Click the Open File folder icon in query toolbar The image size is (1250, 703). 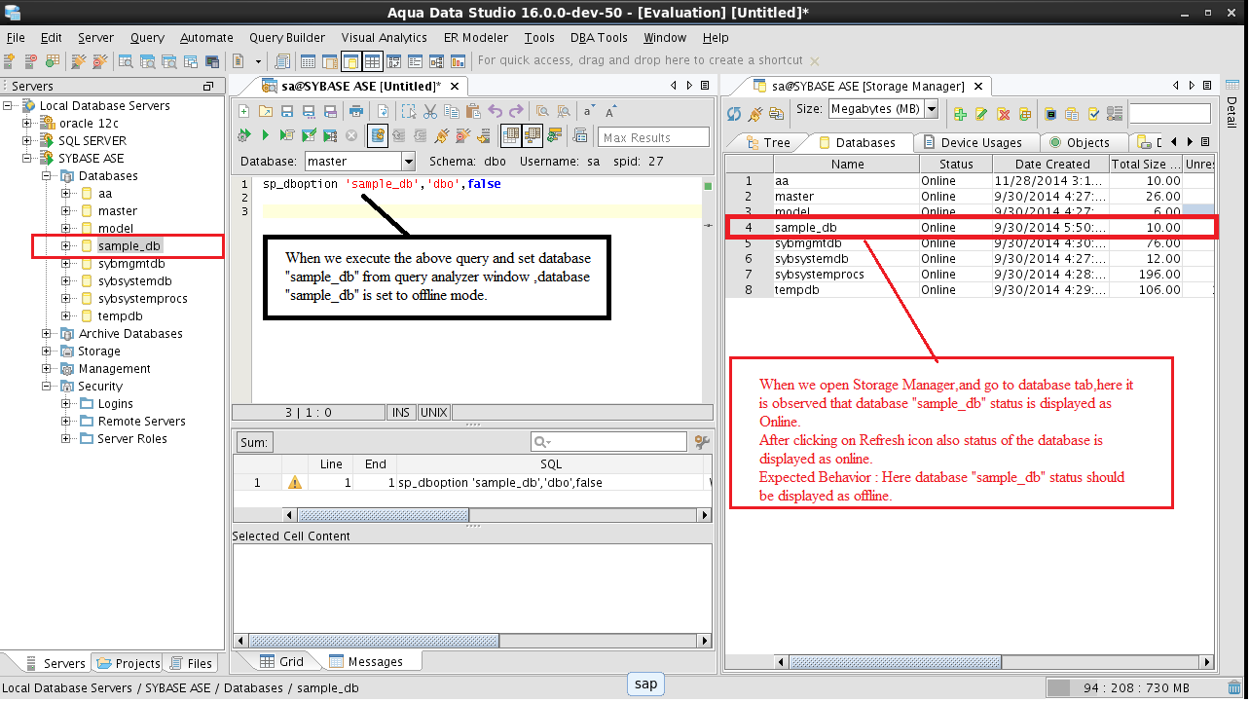265,112
